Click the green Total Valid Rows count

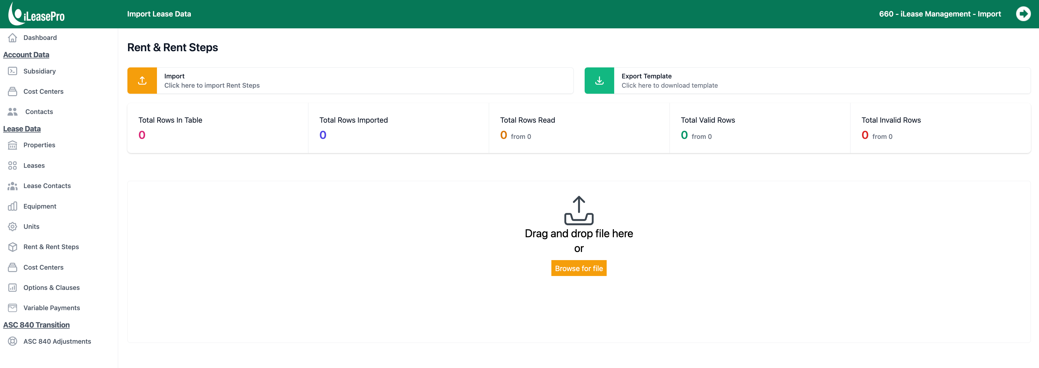684,135
